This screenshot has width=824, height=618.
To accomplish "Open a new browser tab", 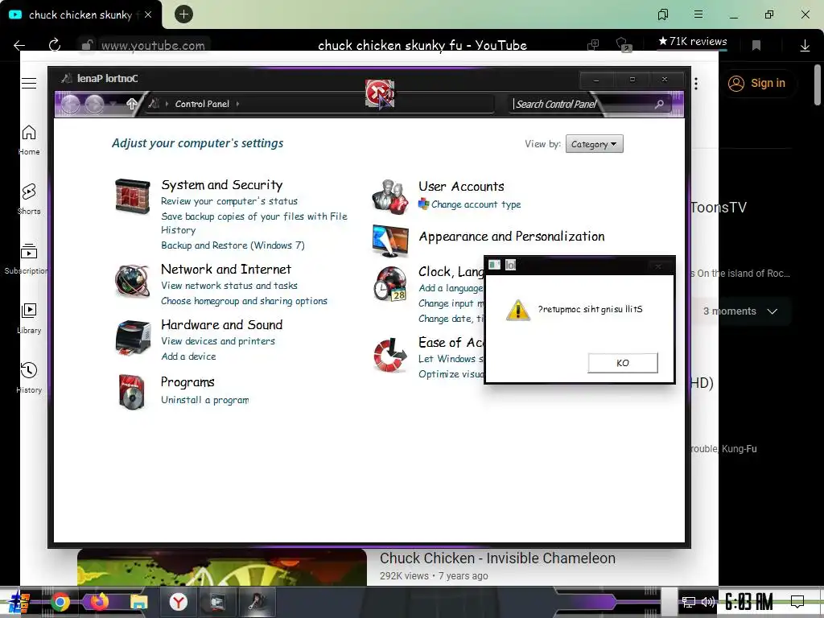I will tap(183, 14).
